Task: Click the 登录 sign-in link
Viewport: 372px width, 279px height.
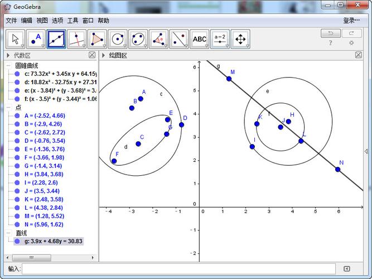Action: (x=350, y=20)
